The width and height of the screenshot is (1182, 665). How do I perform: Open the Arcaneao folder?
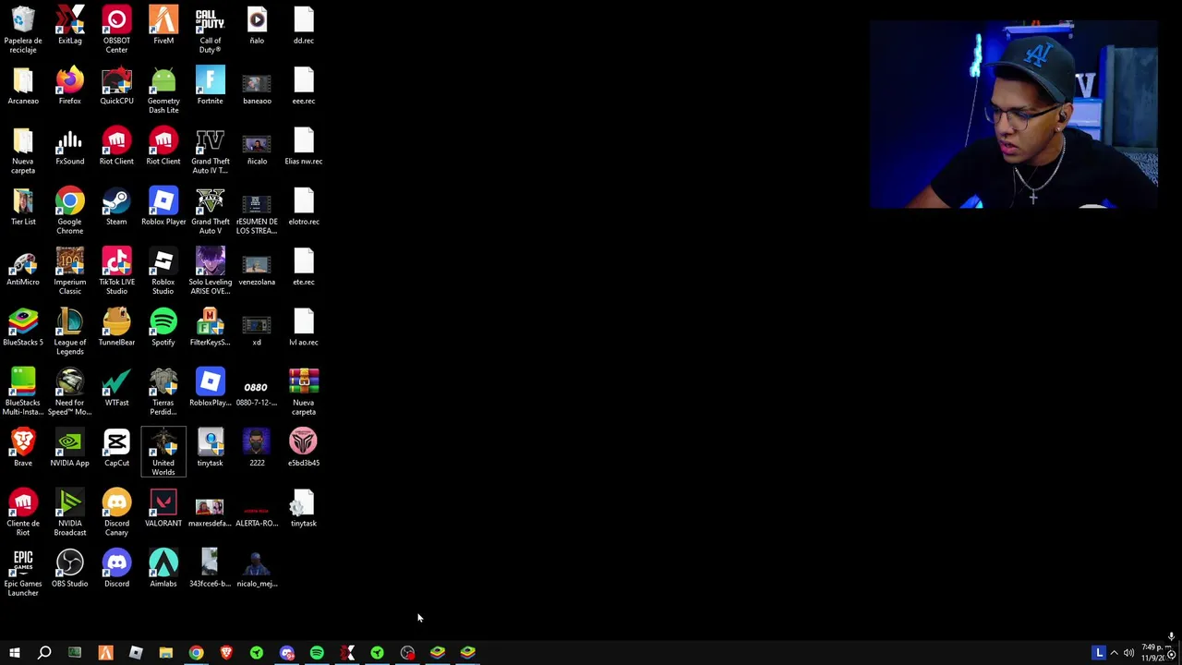(23, 85)
